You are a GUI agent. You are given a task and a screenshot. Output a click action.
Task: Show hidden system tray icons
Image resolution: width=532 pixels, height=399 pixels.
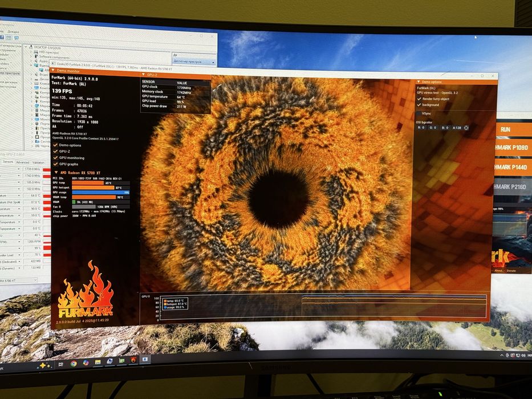(x=502, y=355)
